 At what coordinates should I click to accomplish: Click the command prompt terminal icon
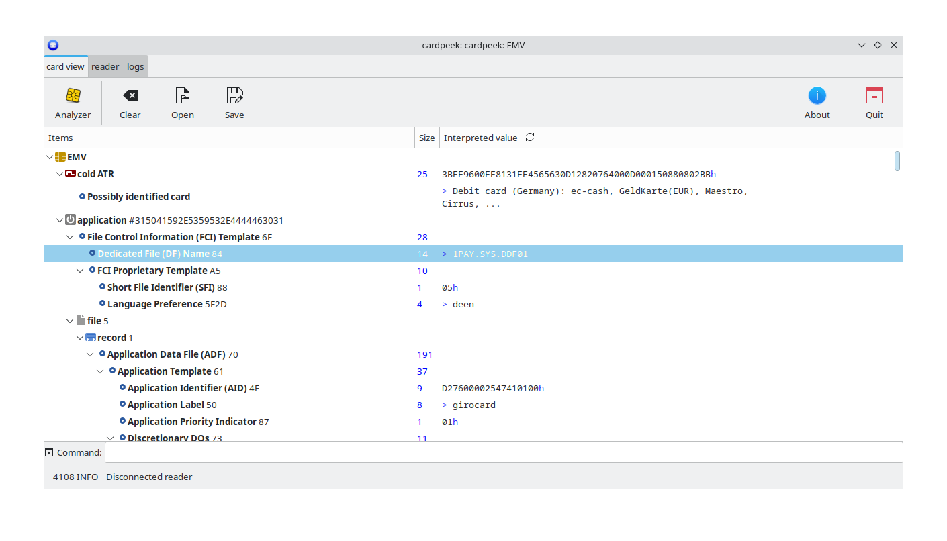[x=49, y=452]
